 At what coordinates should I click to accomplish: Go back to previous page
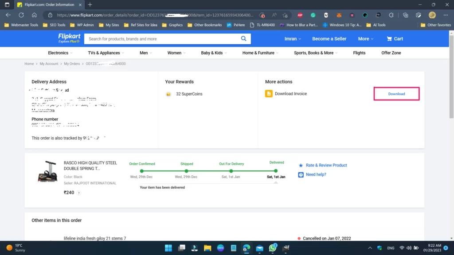8,15
